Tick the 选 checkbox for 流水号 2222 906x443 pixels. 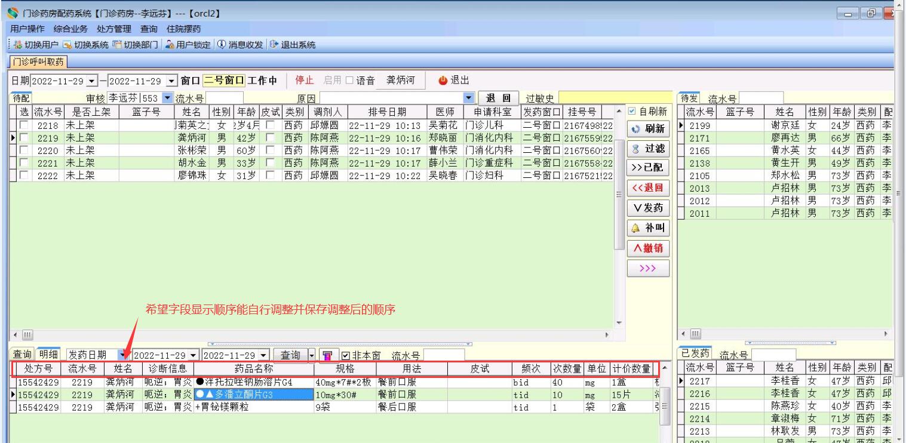click(x=23, y=175)
